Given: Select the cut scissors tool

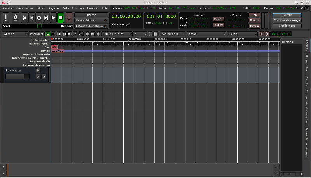Looking at the screenshot, I should tap(59, 34).
